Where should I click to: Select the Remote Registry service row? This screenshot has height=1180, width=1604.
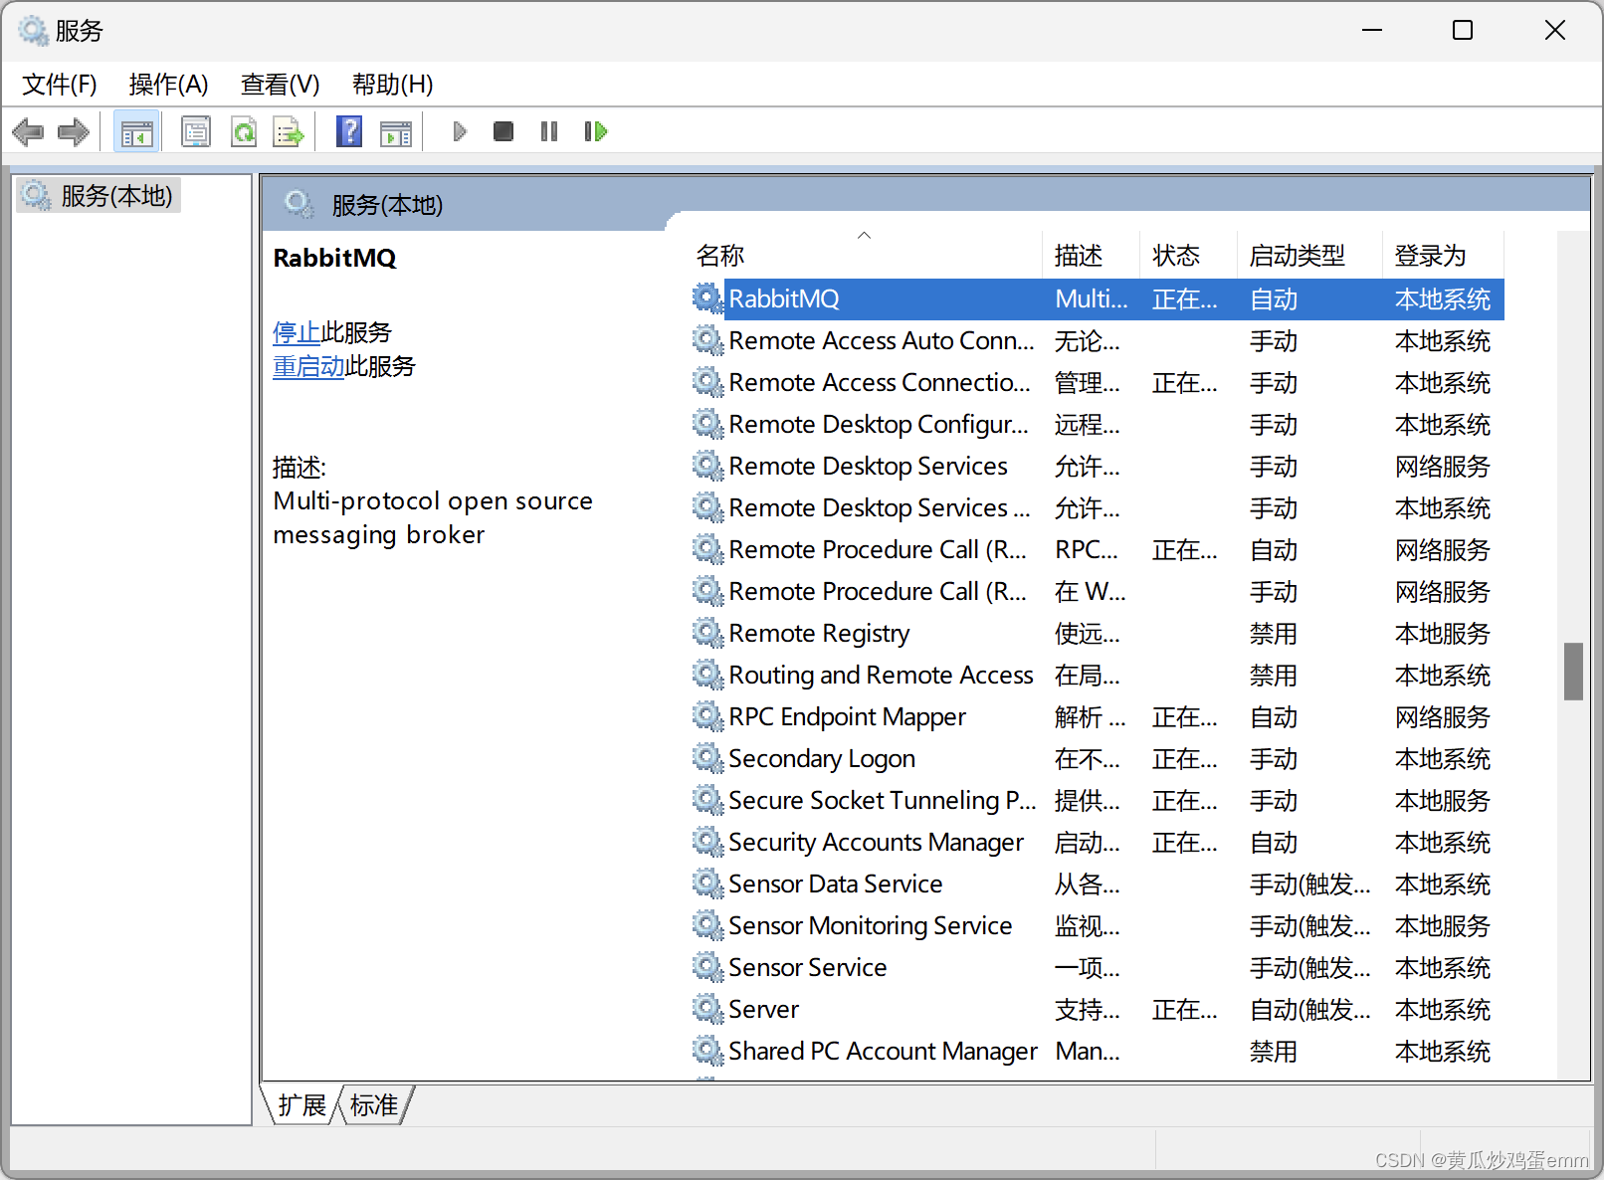pyautogui.click(x=819, y=634)
